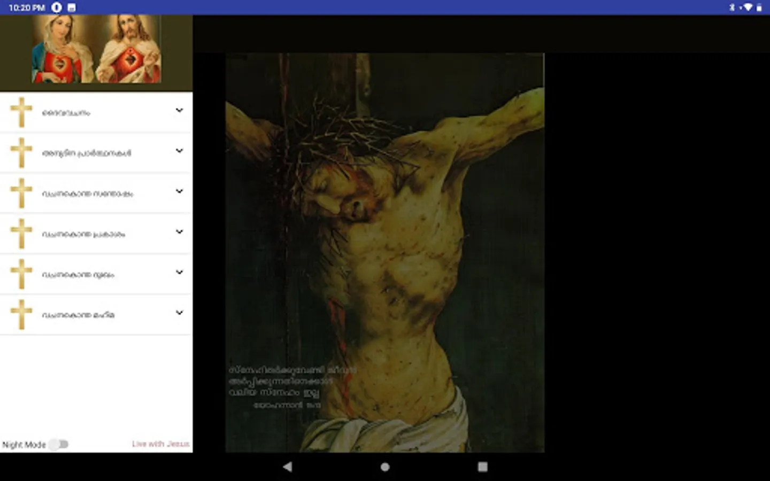This screenshot has height=481, width=770.
Task: Open recent apps with the square button
Action: pyautogui.click(x=482, y=467)
